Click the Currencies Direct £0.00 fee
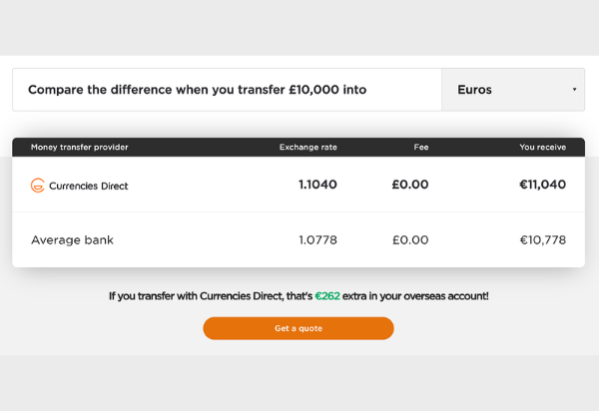 coord(409,185)
